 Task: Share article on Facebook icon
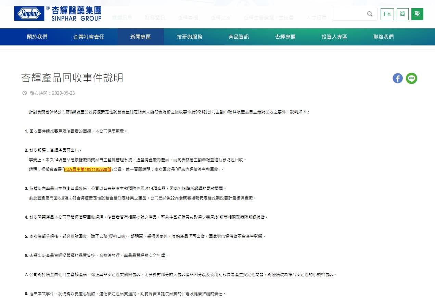pos(397,78)
